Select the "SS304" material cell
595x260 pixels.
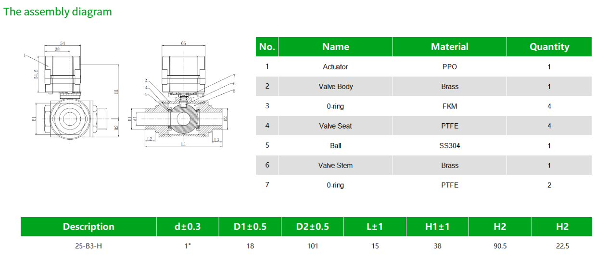(x=449, y=146)
